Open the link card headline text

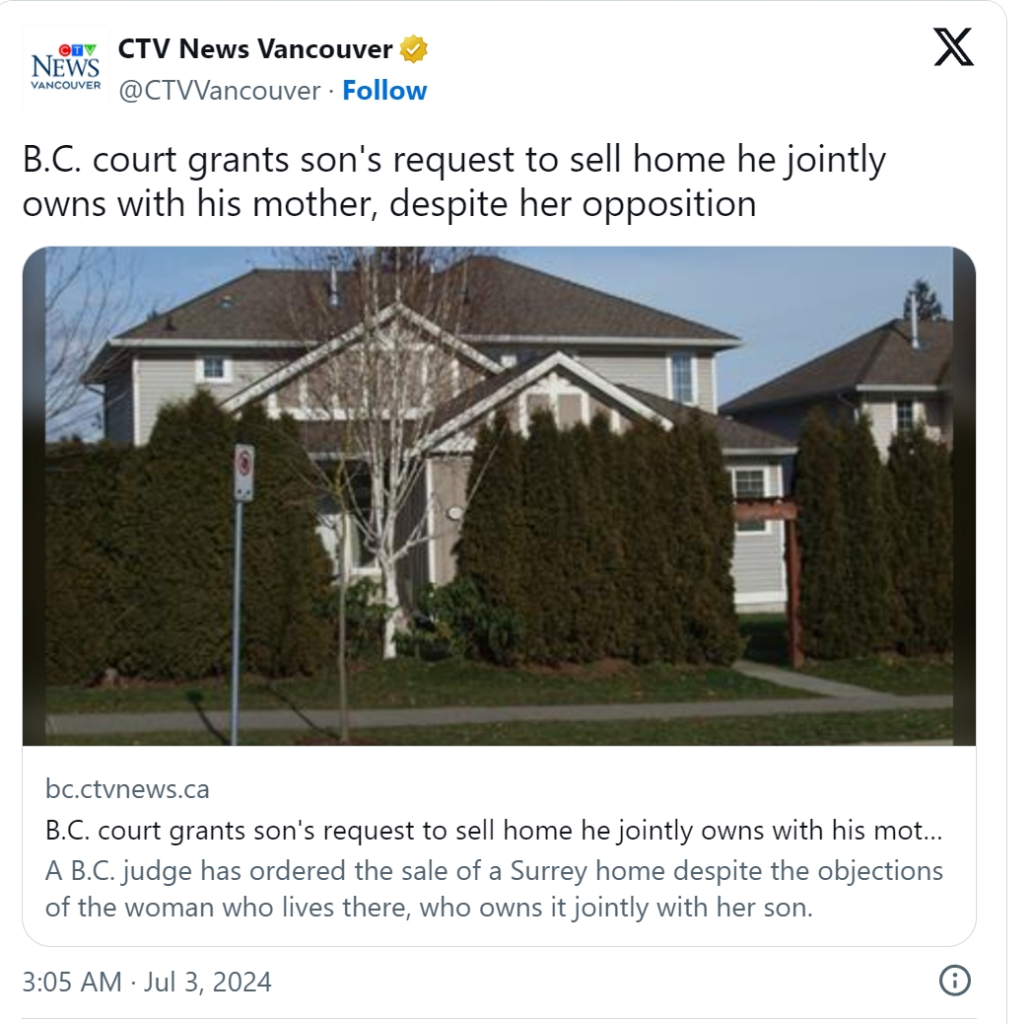coord(493,830)
